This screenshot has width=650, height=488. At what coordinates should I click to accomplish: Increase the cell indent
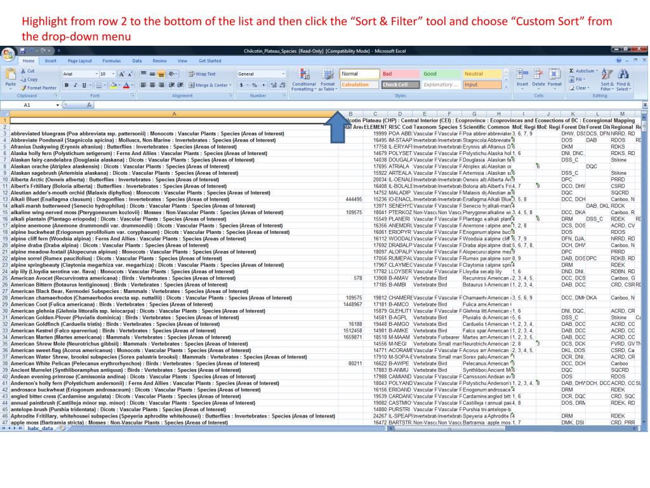180,85
